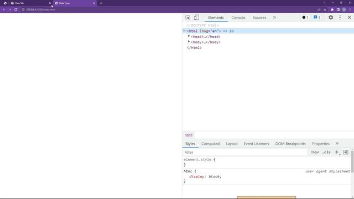Toggle the device toolbar icon
354x199 pixels.
(196, 18)
